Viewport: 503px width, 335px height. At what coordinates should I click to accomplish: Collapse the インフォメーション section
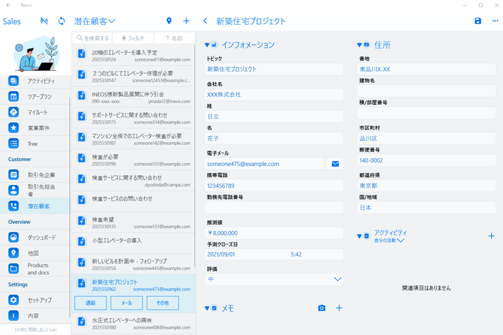point(208,45)
